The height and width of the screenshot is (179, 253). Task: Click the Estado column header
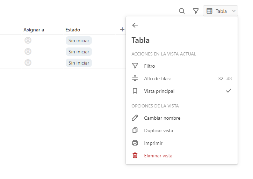[x=73, y=30]
